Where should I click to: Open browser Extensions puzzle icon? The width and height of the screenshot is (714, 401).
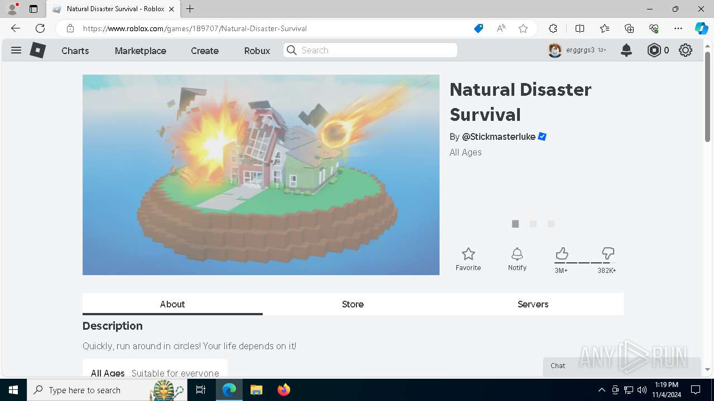coord(553,28)
